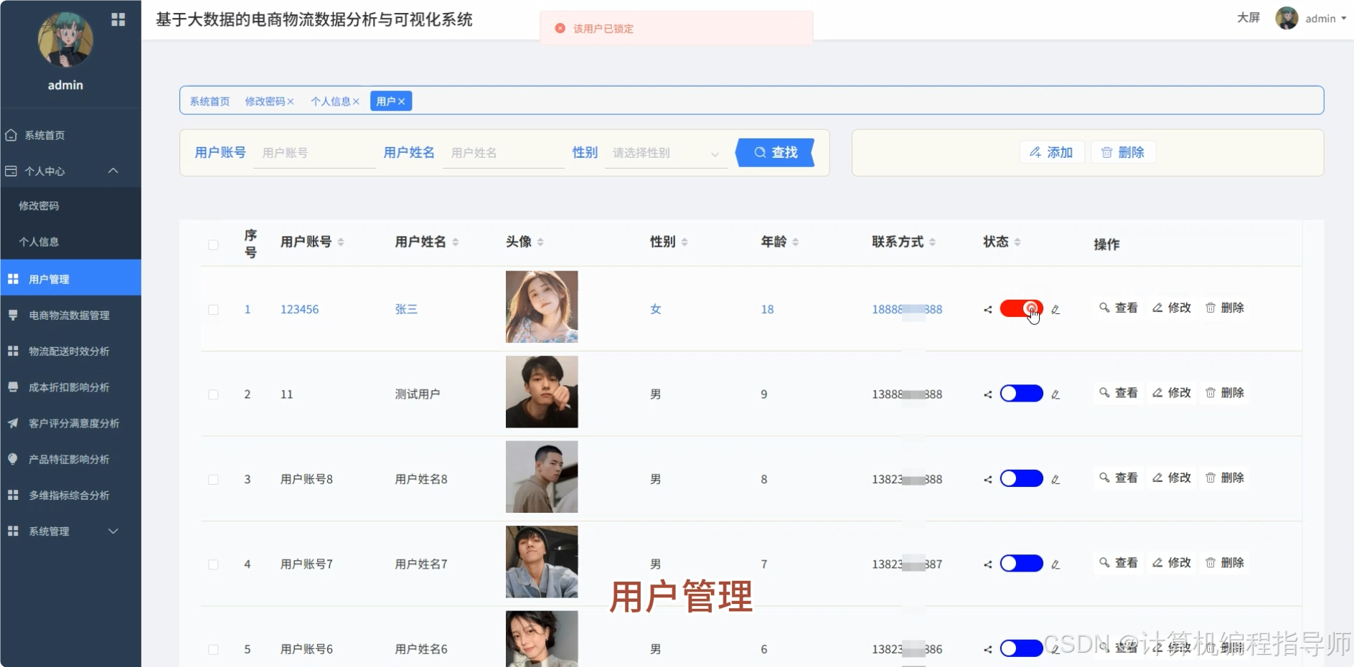Image resolution: width=1354 pixels, height=667 pixels.
Task: Close the 个人信息 tab
Action: pyautogui.click(x=356, y=102)
